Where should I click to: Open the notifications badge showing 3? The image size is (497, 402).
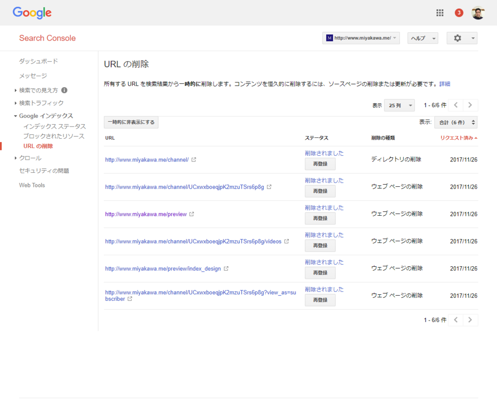(459, 13)
